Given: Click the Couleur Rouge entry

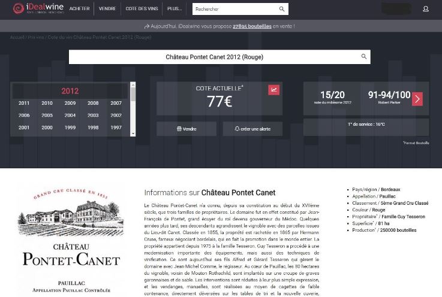Looking at the screenshot, I should (x=368, y=210).
